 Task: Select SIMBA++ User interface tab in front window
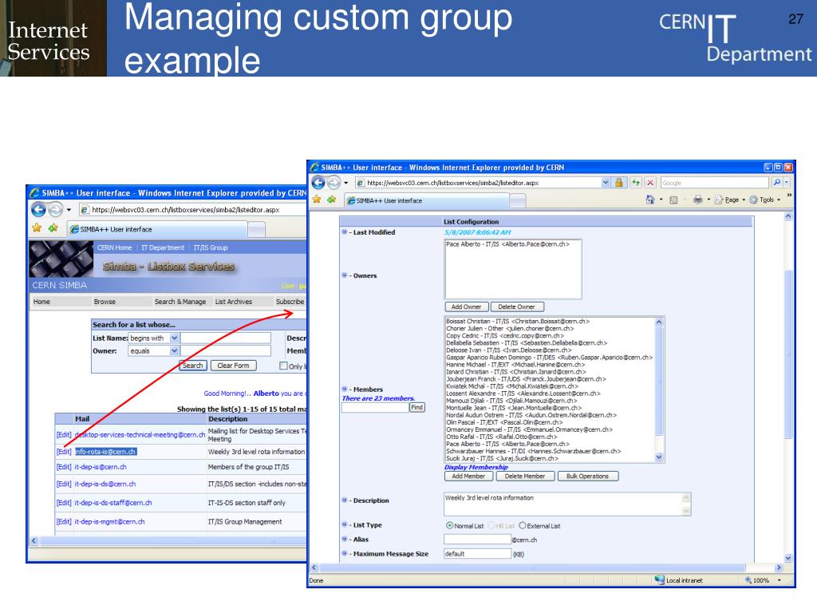428,200
